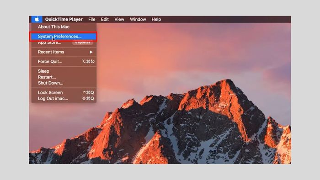Open the Apple menu icon
This screenshot has width=320, height=180.
click(37, 19)
